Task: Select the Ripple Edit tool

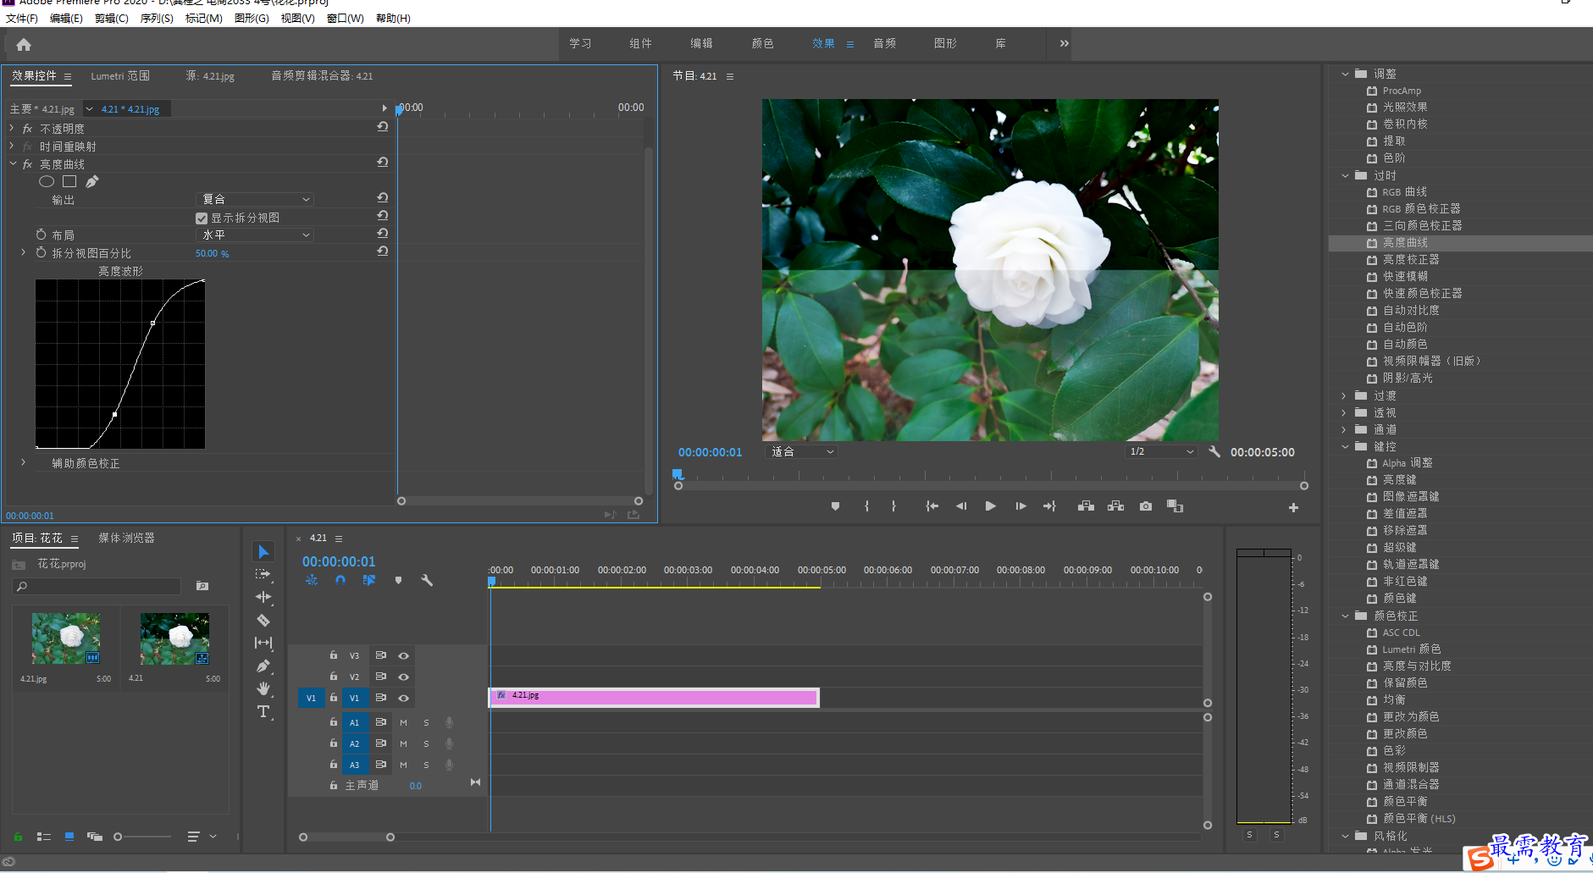Action: point(263,597)
